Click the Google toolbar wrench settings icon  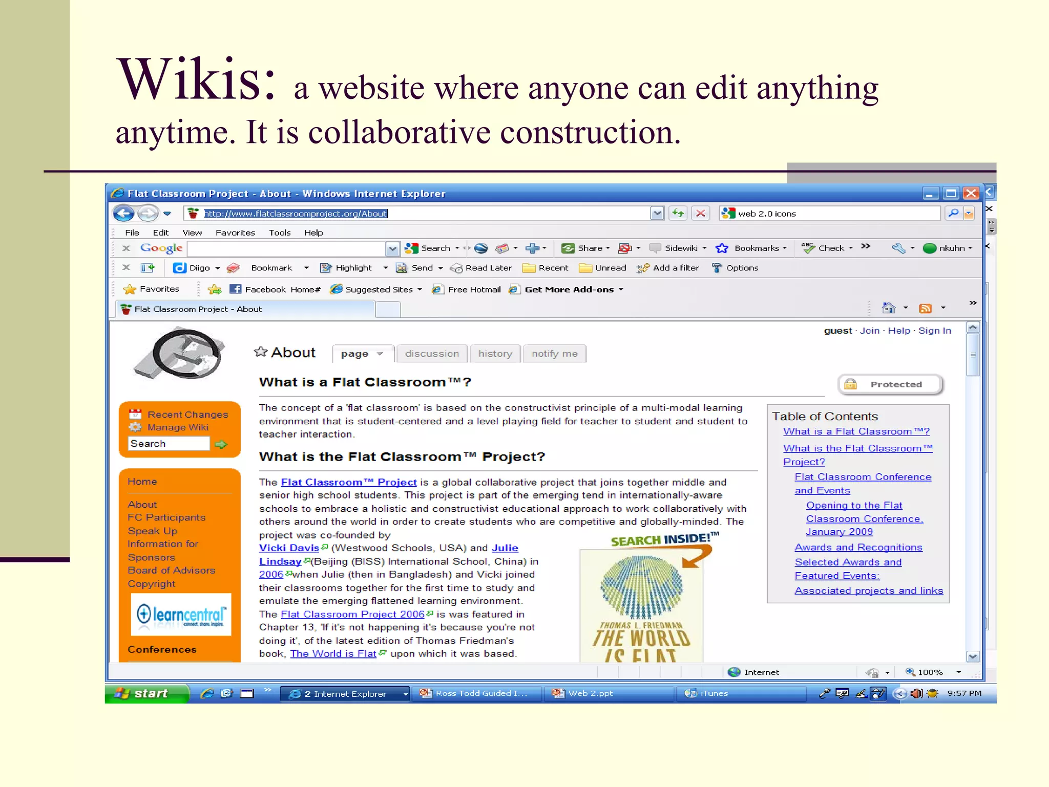click(898, 248)
